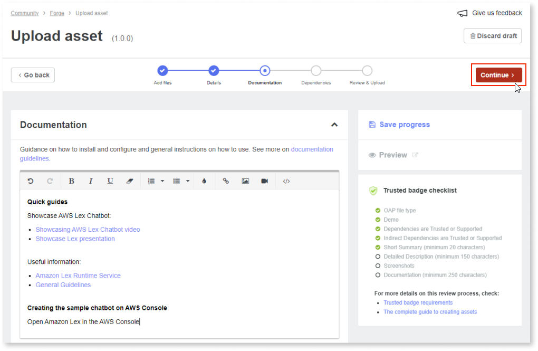Click the eraser clear-formatting icon

click(129, 181)
